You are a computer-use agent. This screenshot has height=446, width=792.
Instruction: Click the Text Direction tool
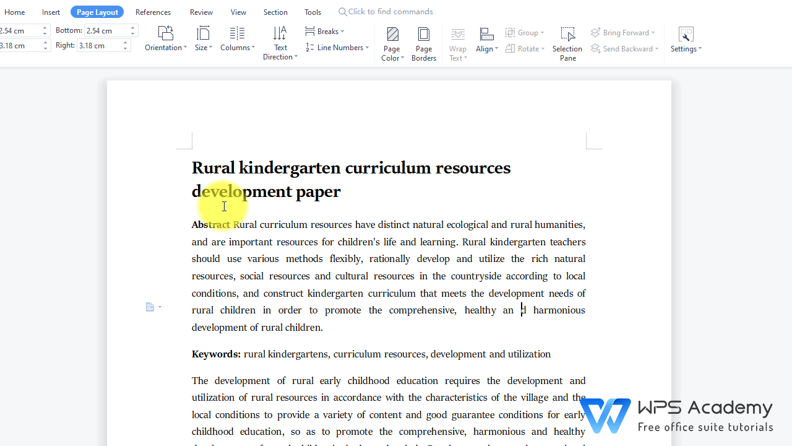pyautogui.click(x=280, y=43)
